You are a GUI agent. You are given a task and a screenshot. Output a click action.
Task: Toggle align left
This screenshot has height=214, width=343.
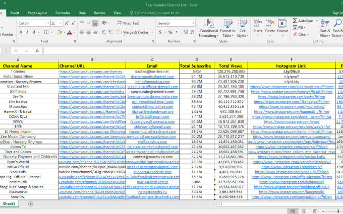tap(82, 32)
